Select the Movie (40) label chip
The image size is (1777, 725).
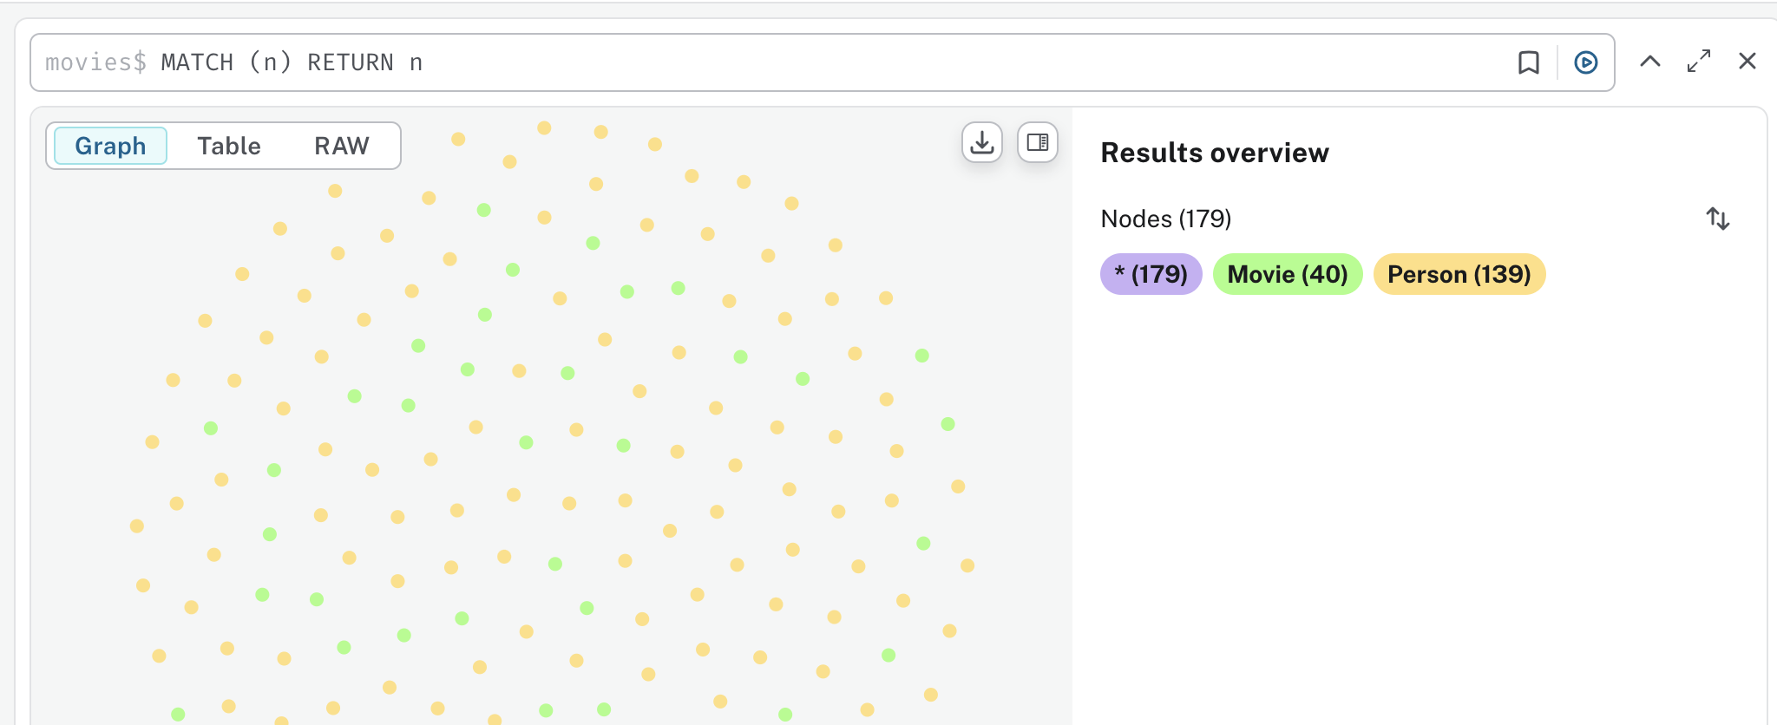click(1287, 274)
